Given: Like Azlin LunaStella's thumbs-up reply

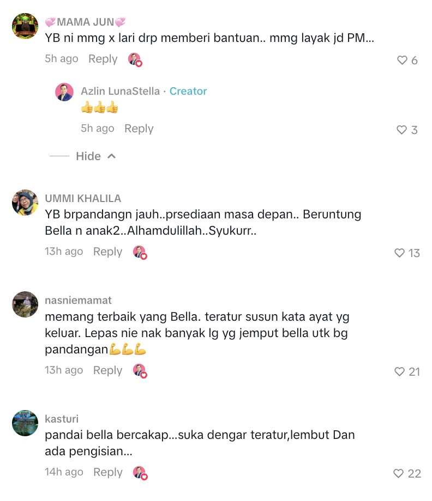Looking at the screenshot, I should pyautogui.click(x=401, y=130).
